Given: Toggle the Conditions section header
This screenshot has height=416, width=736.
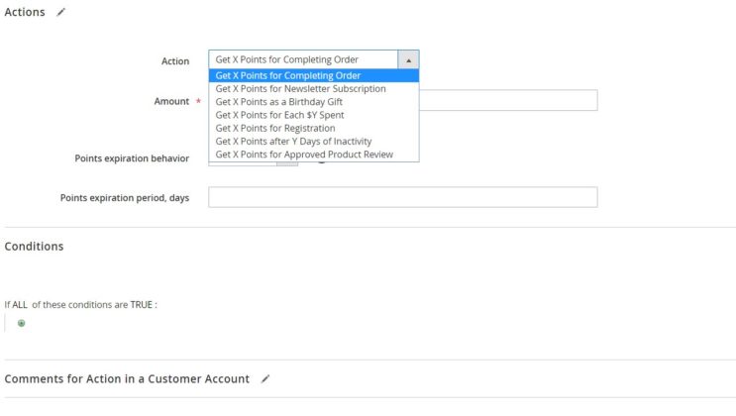Looking at the screenshot, I should [35, 246].
